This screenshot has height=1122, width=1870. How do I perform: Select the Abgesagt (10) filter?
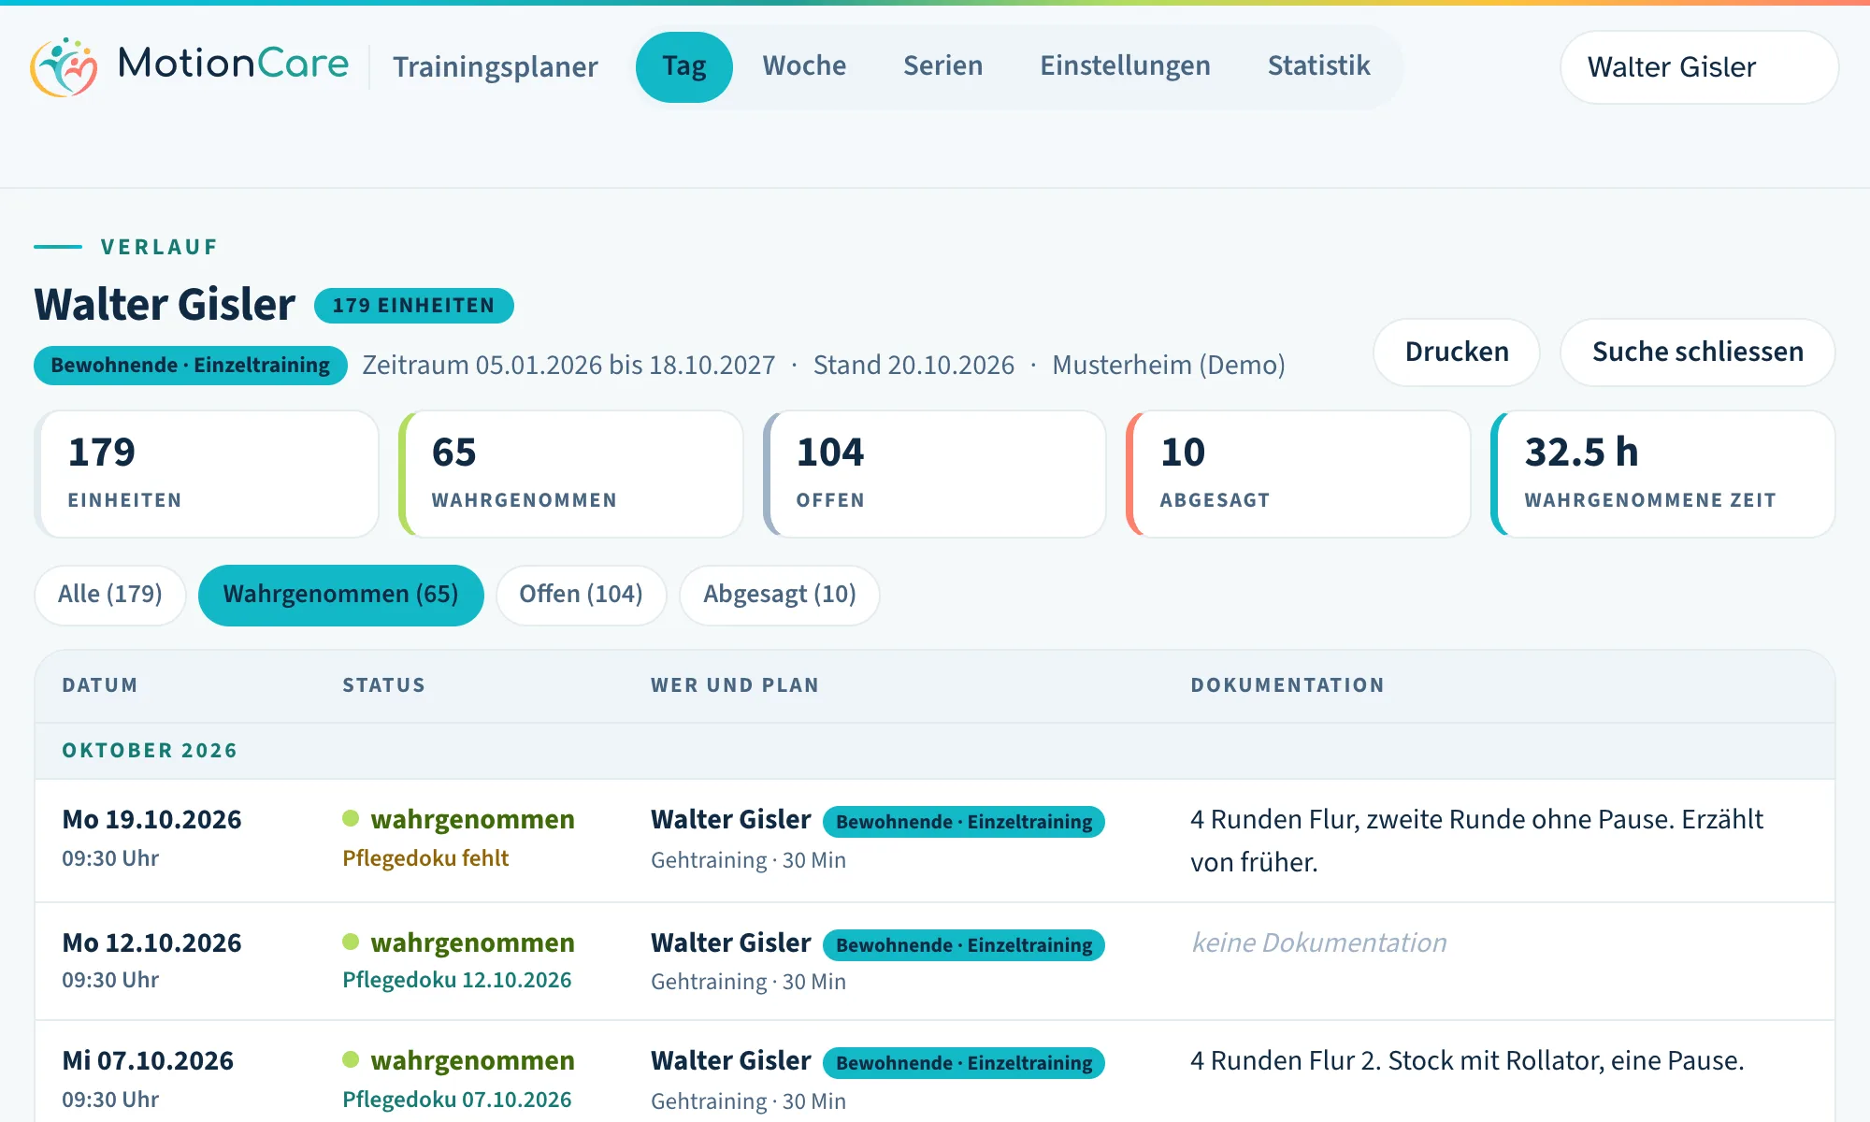[779, 595]
